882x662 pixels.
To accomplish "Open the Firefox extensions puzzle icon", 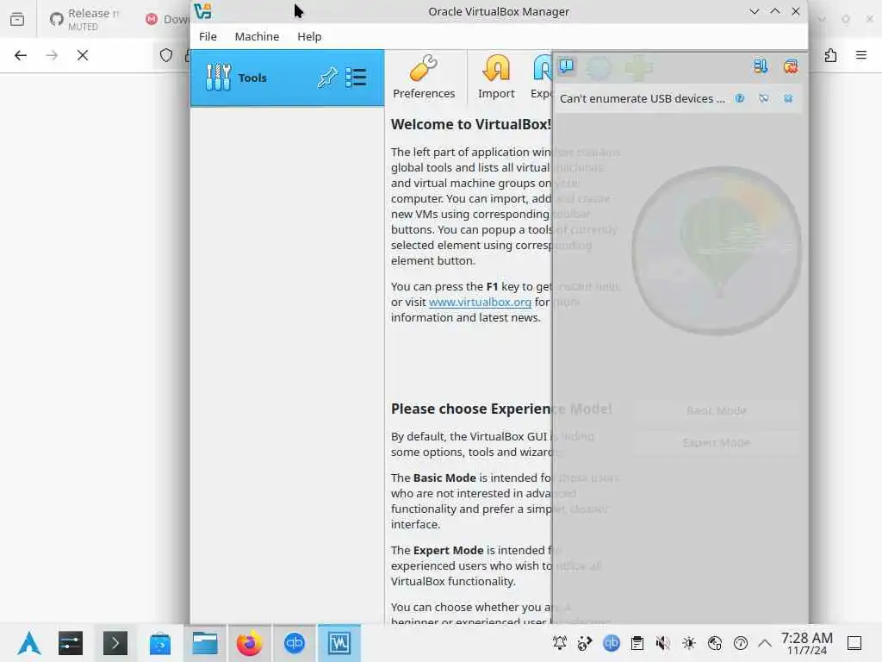I will 831,55.
